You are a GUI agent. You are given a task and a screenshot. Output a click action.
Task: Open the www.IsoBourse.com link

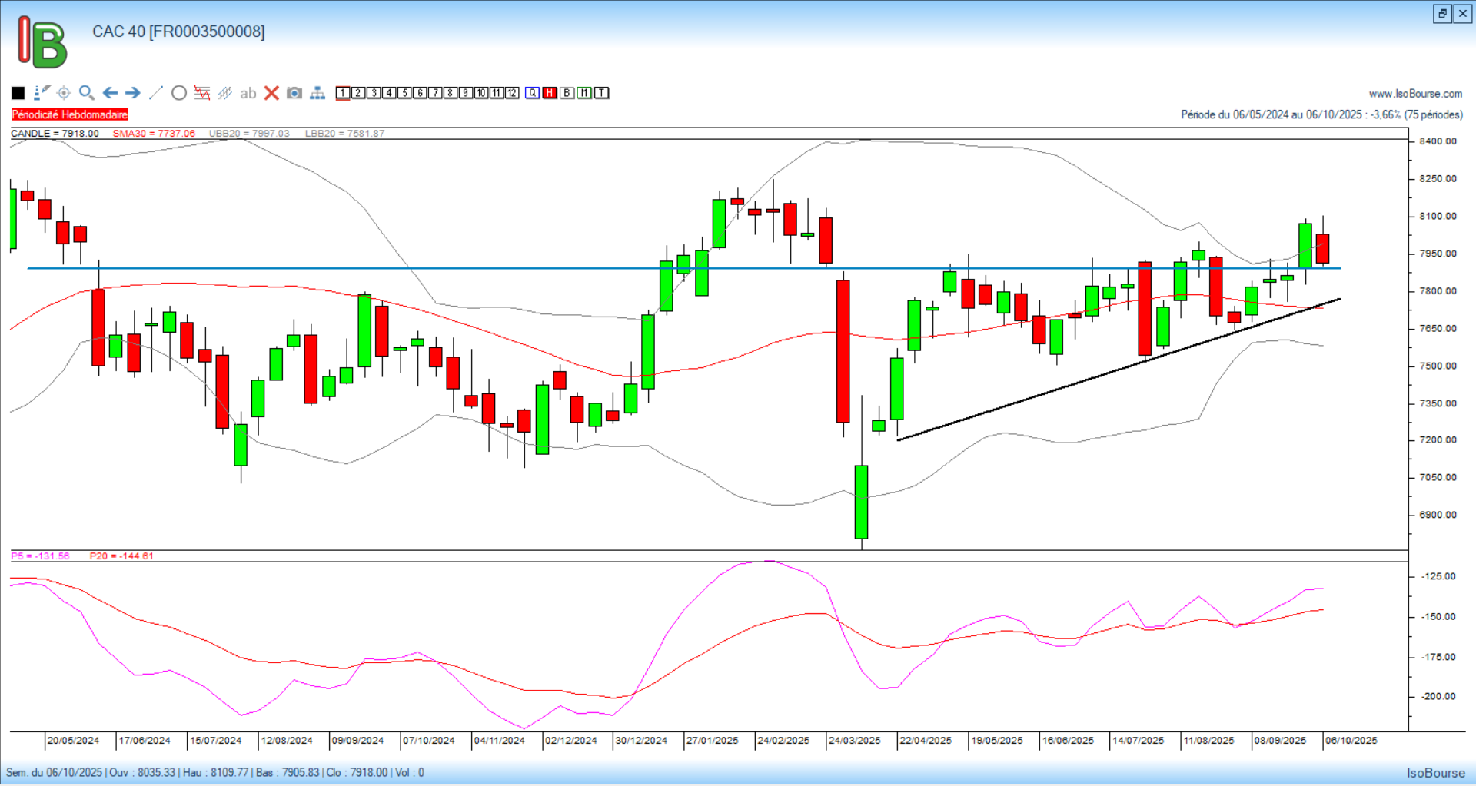tap(1415, 94)
